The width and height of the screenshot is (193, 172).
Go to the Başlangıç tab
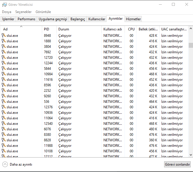(78, 19)
